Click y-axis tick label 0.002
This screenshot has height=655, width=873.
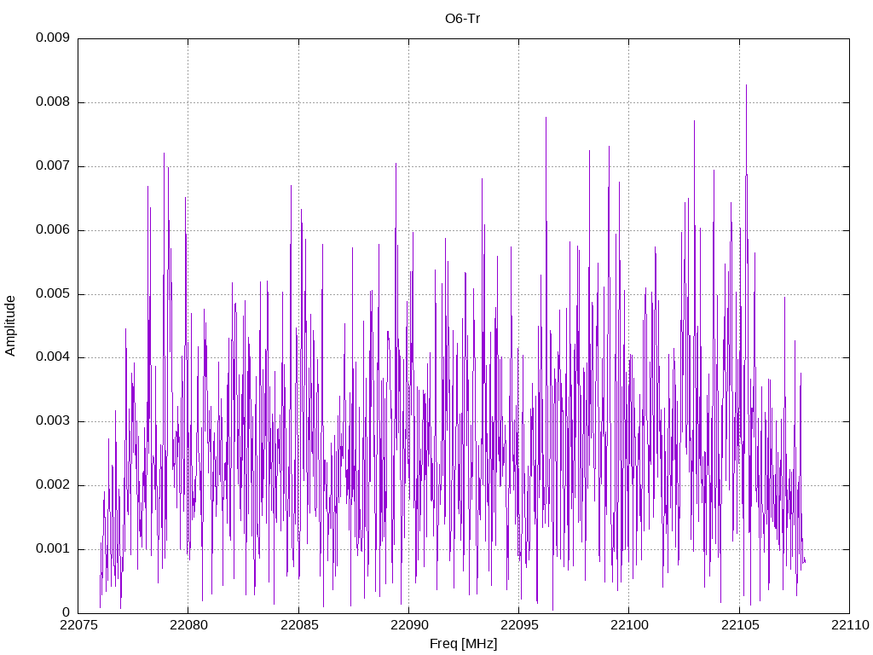(52, 485)
